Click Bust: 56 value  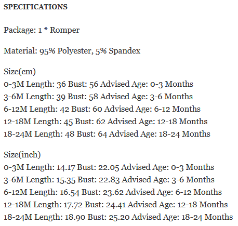[x=83, y=84]
